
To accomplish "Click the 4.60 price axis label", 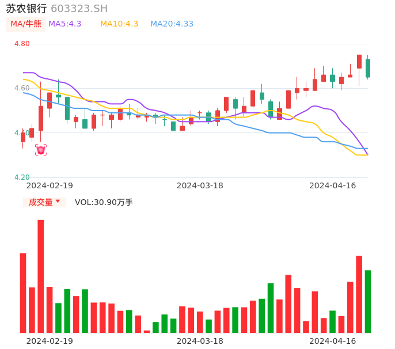I will 22,88.
